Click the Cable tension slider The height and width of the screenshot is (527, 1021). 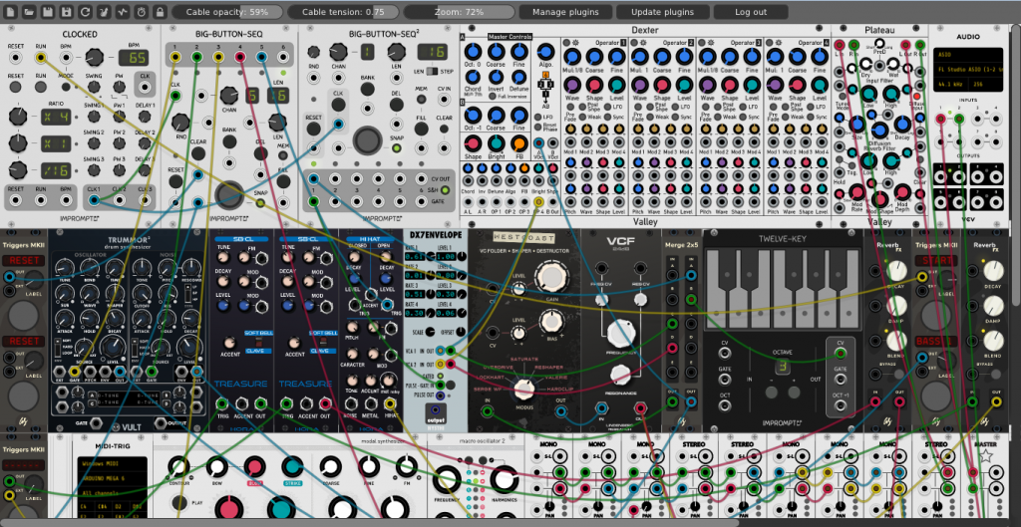[343, 12]
